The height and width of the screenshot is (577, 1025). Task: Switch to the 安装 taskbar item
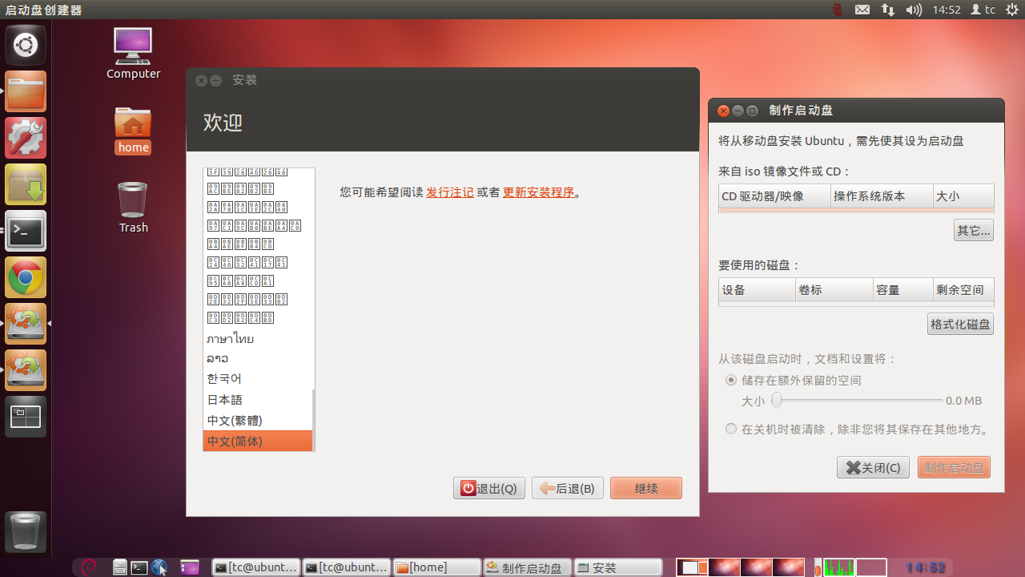pyautogui.click(x=618, y=567)
